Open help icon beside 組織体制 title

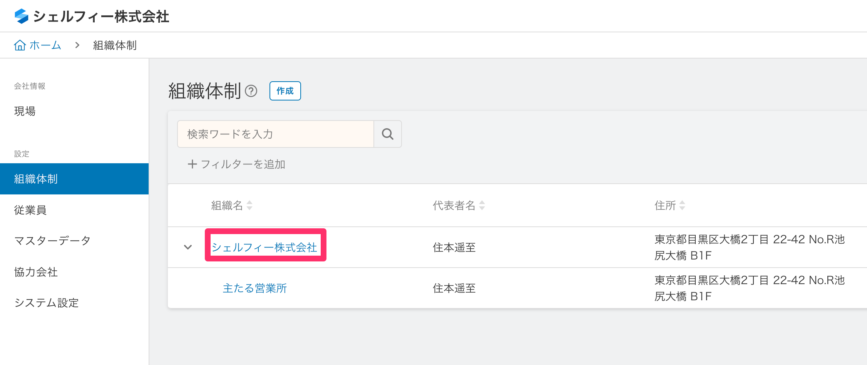(x=251, y=91)
